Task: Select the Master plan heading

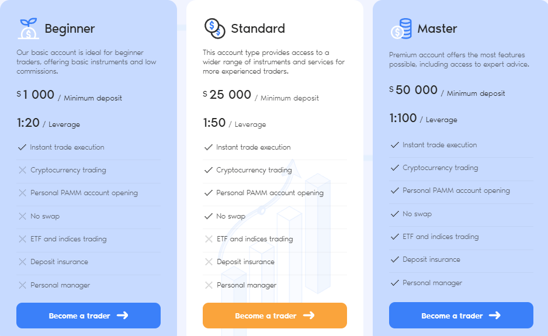Action: pyautogui.click(x=437, y=28)
